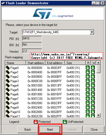The image size is (106, 135).
Task: Click Page6 write-protection lock icon
Action: coord(93,94)
